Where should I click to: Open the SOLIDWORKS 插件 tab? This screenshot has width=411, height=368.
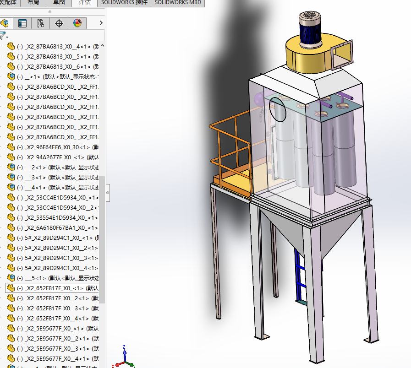coord(124,3)
